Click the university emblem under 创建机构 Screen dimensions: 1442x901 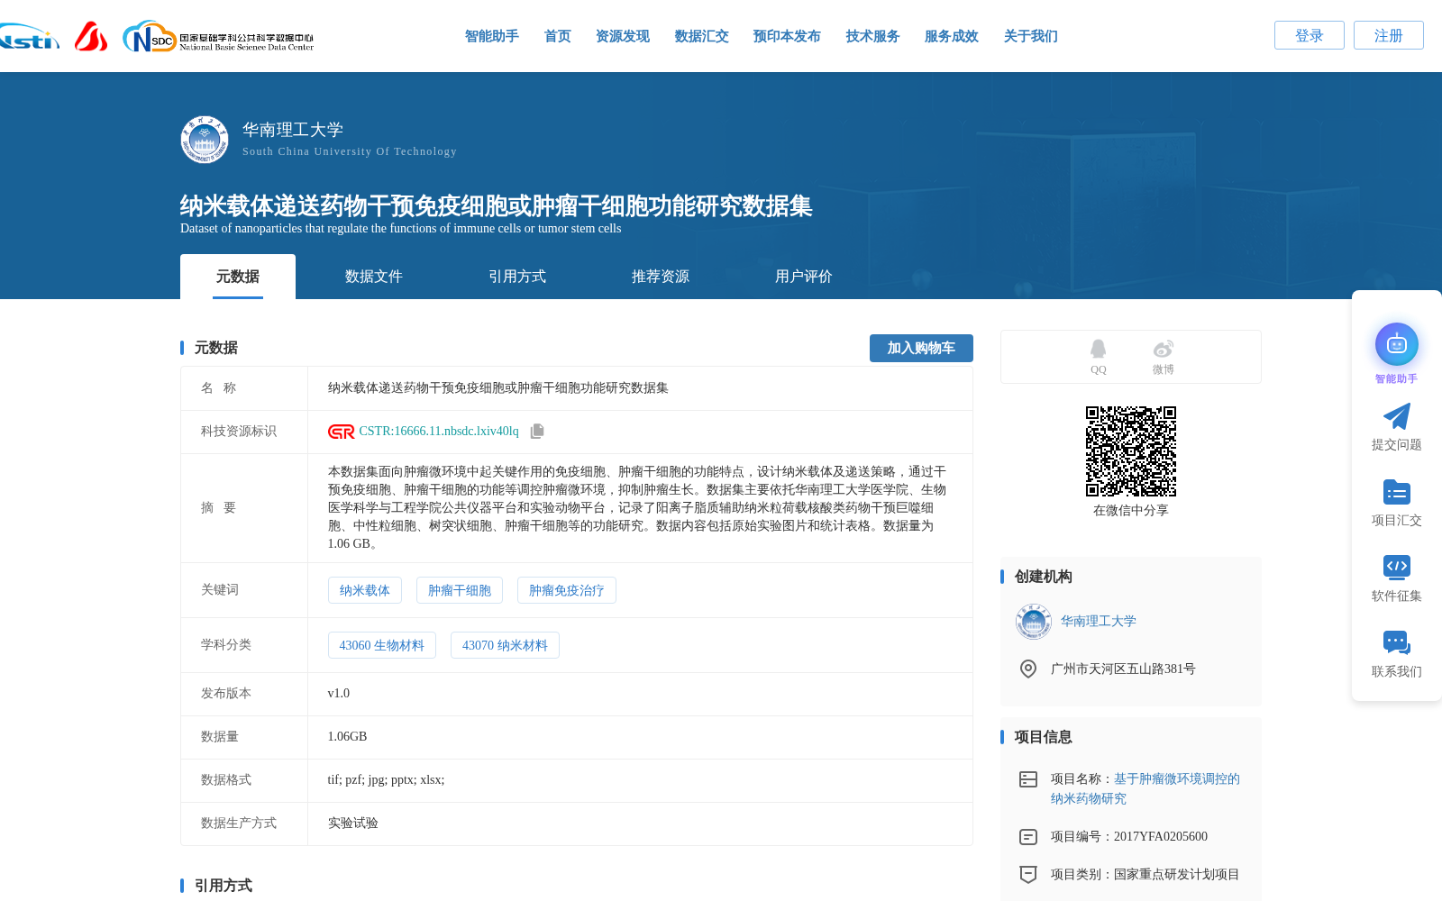pyautogui.click(x=1034, y=622)
